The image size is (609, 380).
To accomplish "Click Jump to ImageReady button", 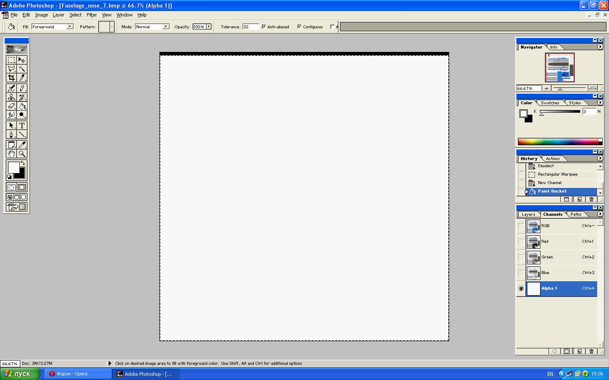I will (16, 206).
